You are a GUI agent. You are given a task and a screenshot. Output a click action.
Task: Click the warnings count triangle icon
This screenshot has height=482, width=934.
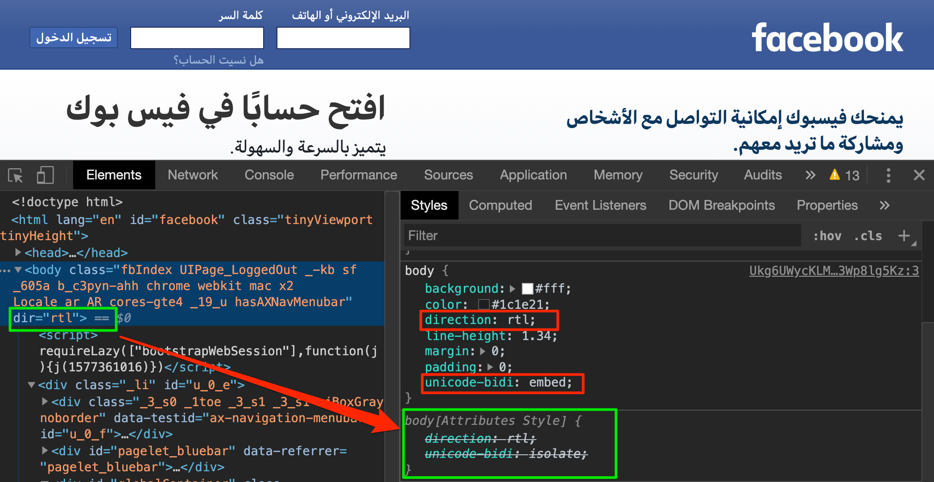click(835, 175)
